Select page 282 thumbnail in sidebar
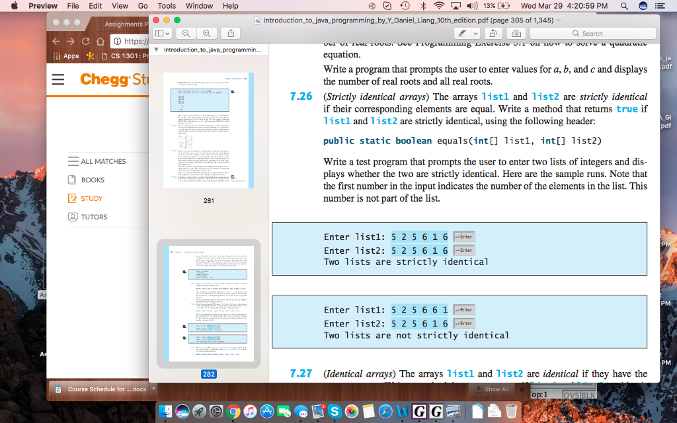Screen dimensions: 677x423 208,304
